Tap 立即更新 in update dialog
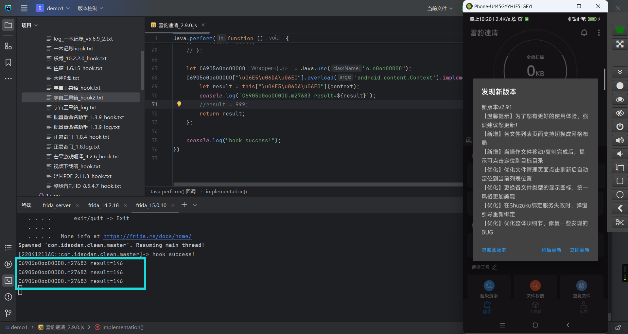The height and width of the screenshot is (334, 628). [x=580, y=250]
